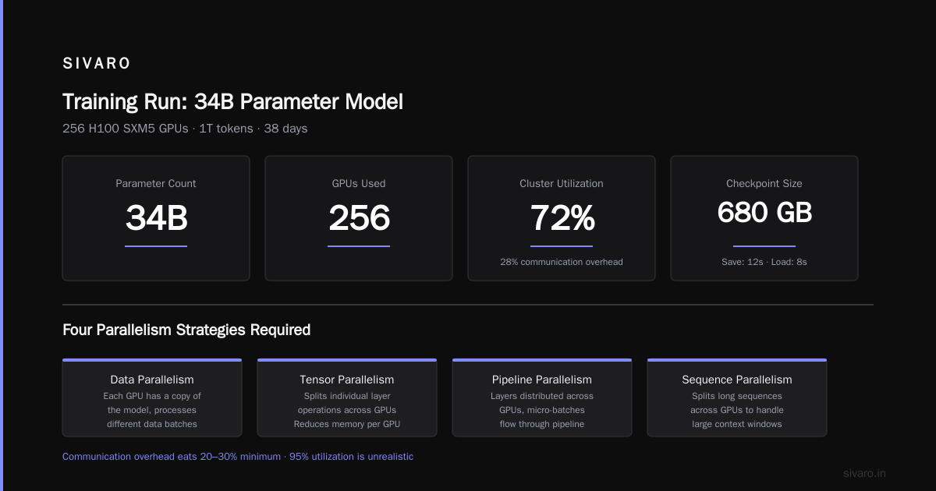Screen dimensions: 936x491
Task: Click the 'Communication overhead eats 20–30% minimum' footnote
Action: tap(172, 457)
